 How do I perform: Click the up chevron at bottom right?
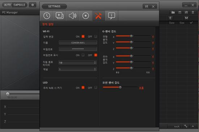click(193, 126)
